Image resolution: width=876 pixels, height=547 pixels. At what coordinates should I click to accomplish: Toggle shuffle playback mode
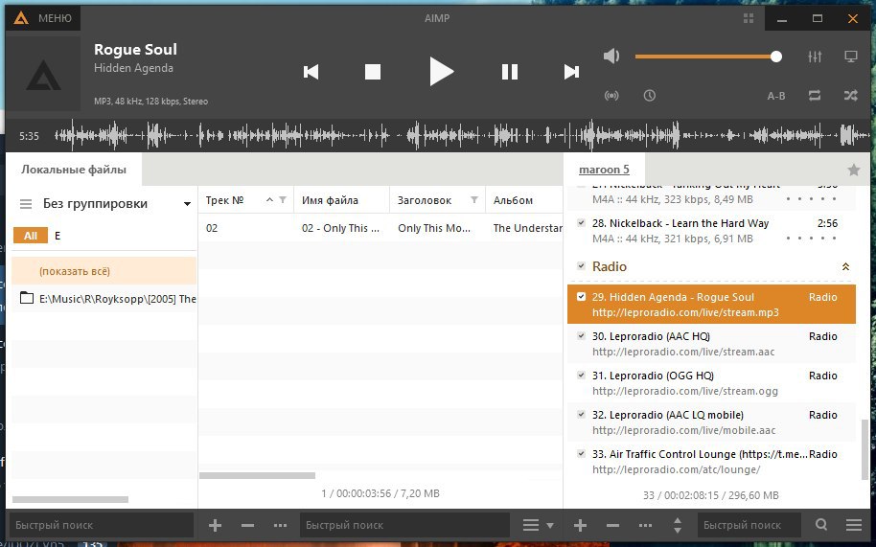click(x=851, y=96)
